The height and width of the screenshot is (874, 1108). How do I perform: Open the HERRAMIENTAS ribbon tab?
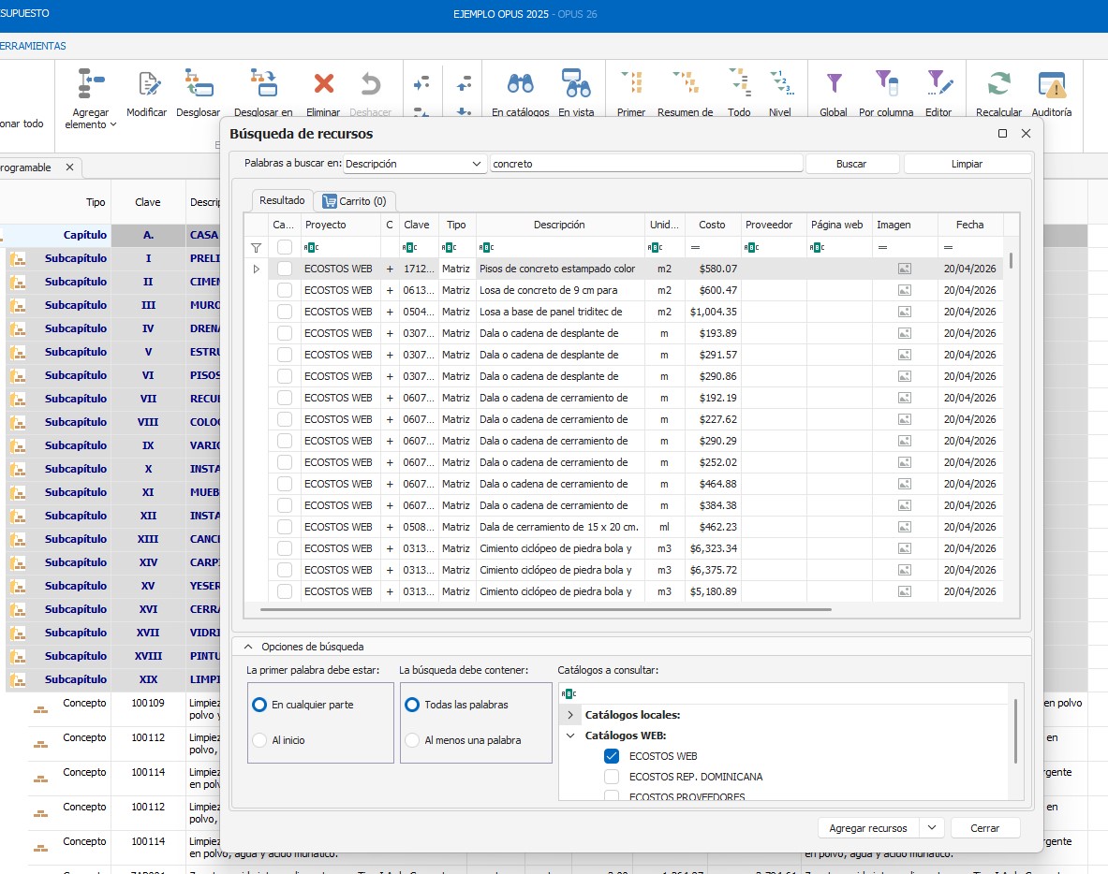[33, 46]
